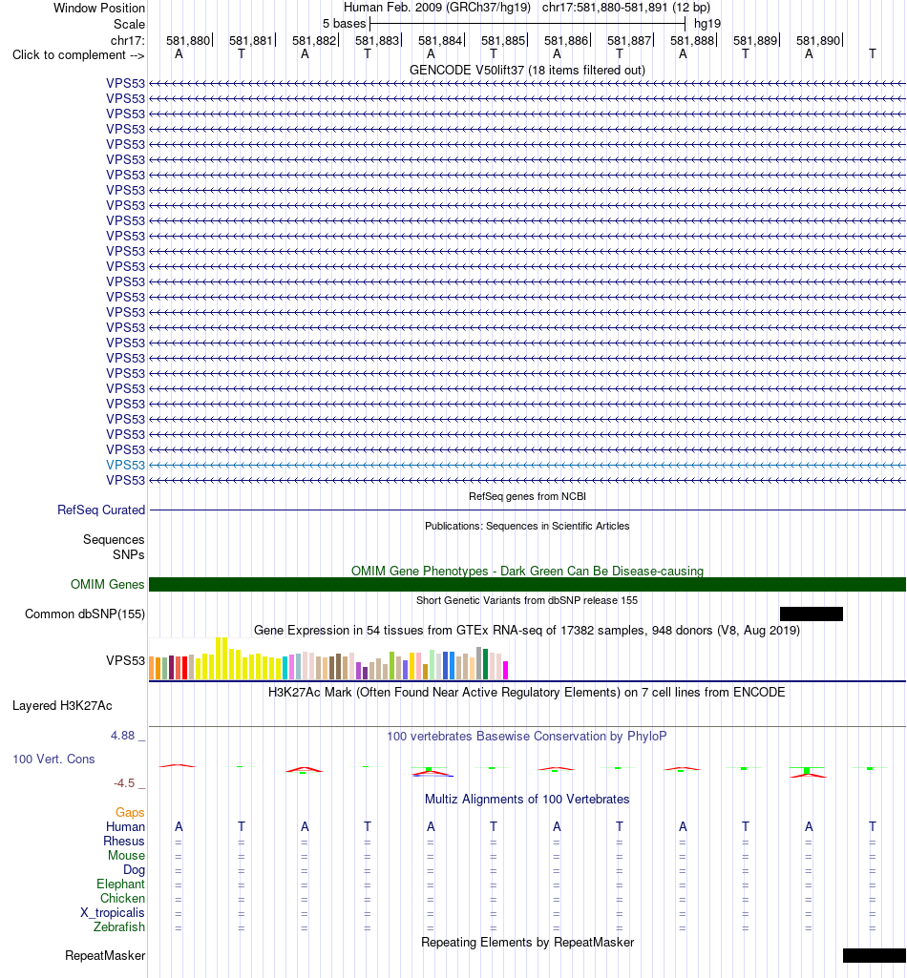This screenshot has height=978, width=907.
Task: Click the 581,884 position tick label
Action: (x=440, y=40)
